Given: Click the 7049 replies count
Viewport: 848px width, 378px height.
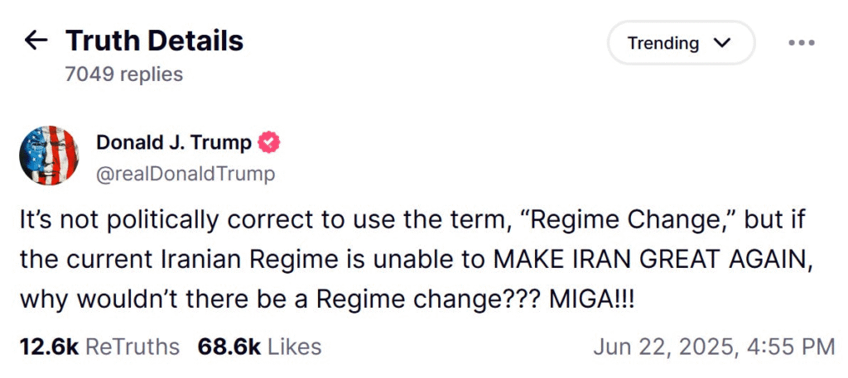Looking at the screenshot, I should click(x=124, y=74).
